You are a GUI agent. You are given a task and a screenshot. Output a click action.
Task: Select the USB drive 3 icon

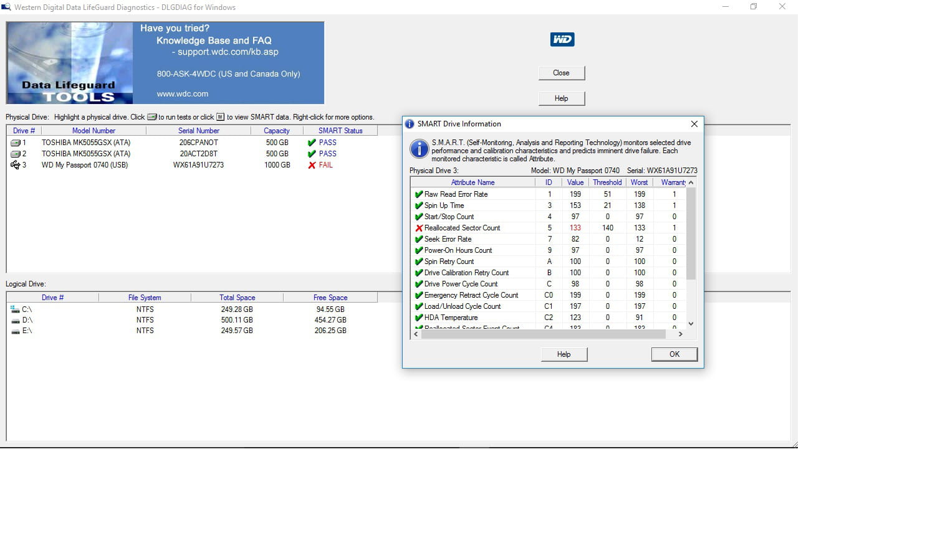tap(16, 165)
